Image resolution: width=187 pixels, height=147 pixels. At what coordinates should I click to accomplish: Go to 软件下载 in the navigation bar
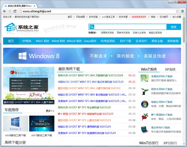pyautogui.click(x=125, y=41)
